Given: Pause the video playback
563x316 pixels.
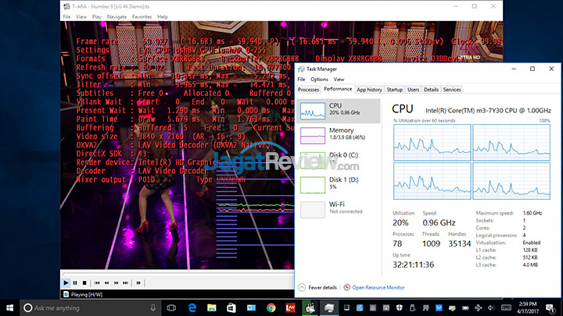Looking at the screenshot, I should (75, 282).
